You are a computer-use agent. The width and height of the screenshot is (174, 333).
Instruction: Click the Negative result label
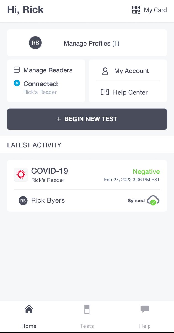(146, 171)
